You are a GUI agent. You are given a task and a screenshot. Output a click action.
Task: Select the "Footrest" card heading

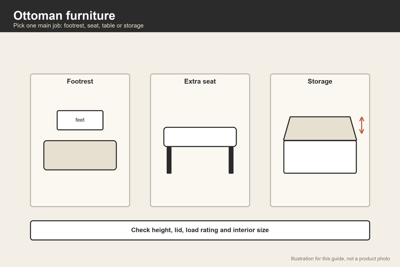pyautogui.click(x=80, y=81)
